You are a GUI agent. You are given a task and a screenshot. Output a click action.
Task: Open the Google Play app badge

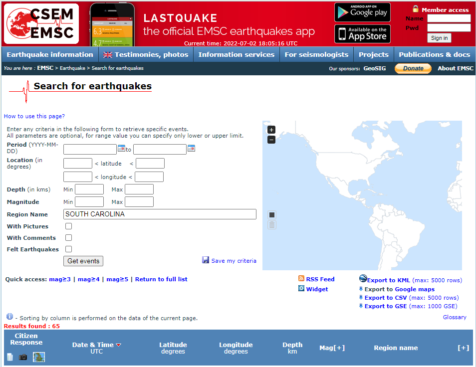pyautogui.click(x=362, y=12)
